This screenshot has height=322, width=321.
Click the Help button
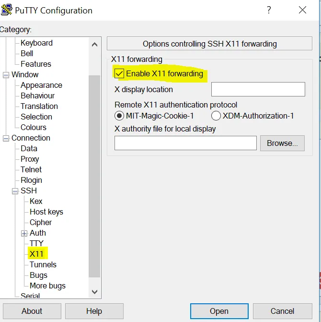tap(94, 311)
